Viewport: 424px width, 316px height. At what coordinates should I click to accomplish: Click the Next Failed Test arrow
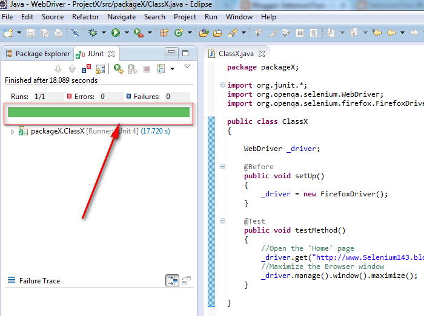click(x=58, y=69)
